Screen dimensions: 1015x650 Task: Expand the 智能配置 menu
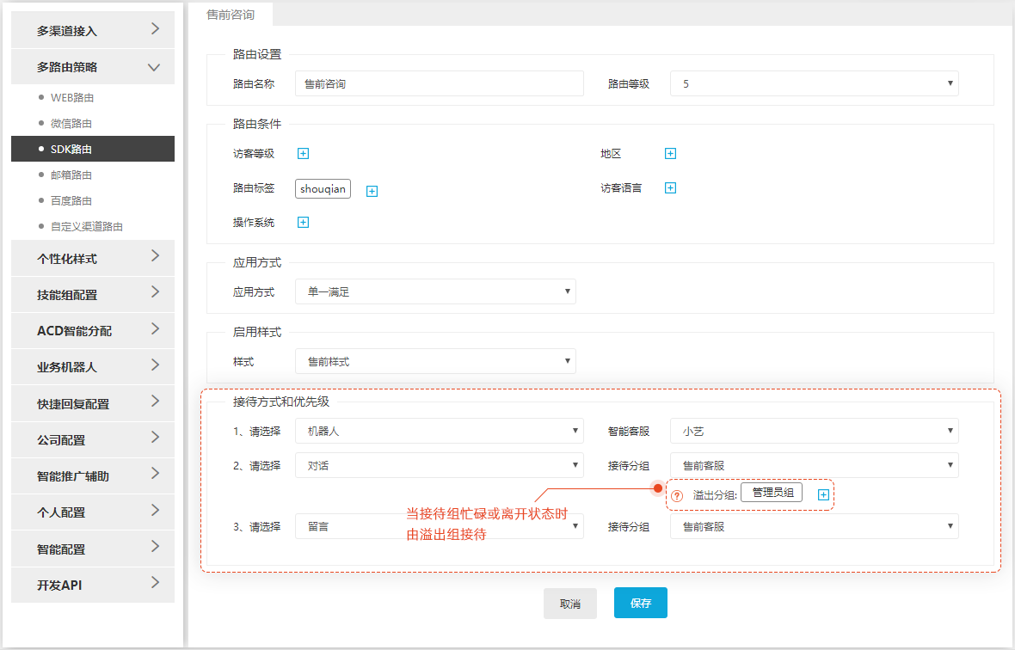tap(93, 549)
